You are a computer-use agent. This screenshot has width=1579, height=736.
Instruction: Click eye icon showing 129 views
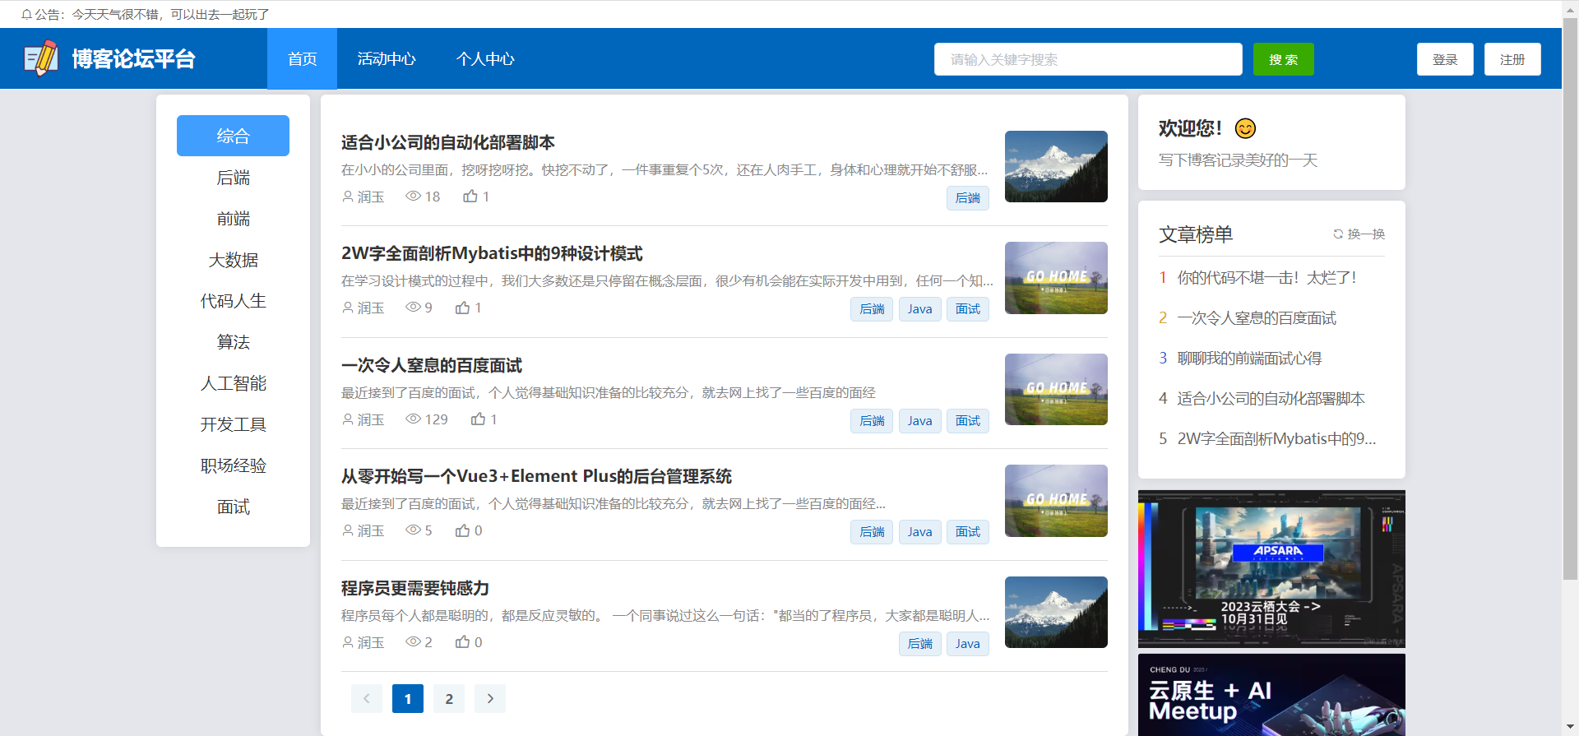[413, 419]
